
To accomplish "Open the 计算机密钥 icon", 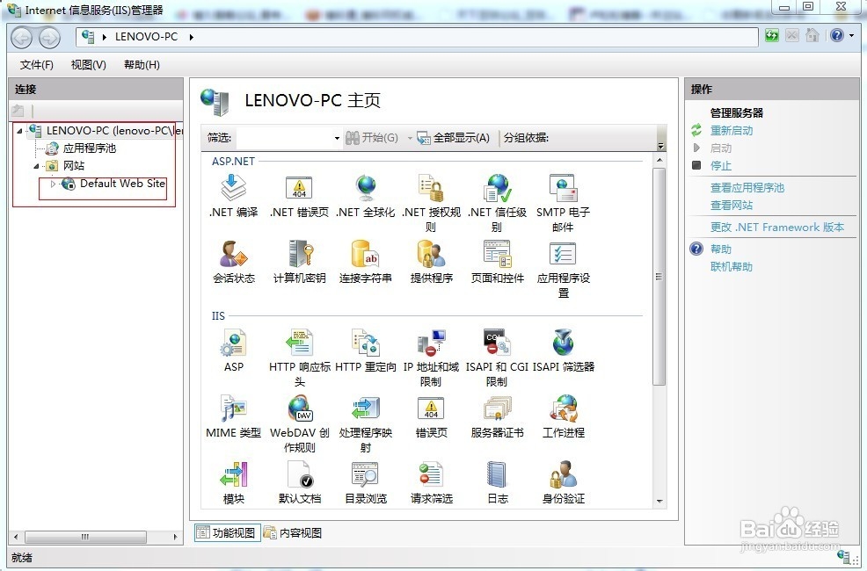I will pyautogui.click(x=299, y=254).
